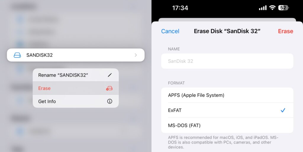Click the SanDisk 32 name input field
The width and height of the screenshot is (303, 152).
point(227,61)
